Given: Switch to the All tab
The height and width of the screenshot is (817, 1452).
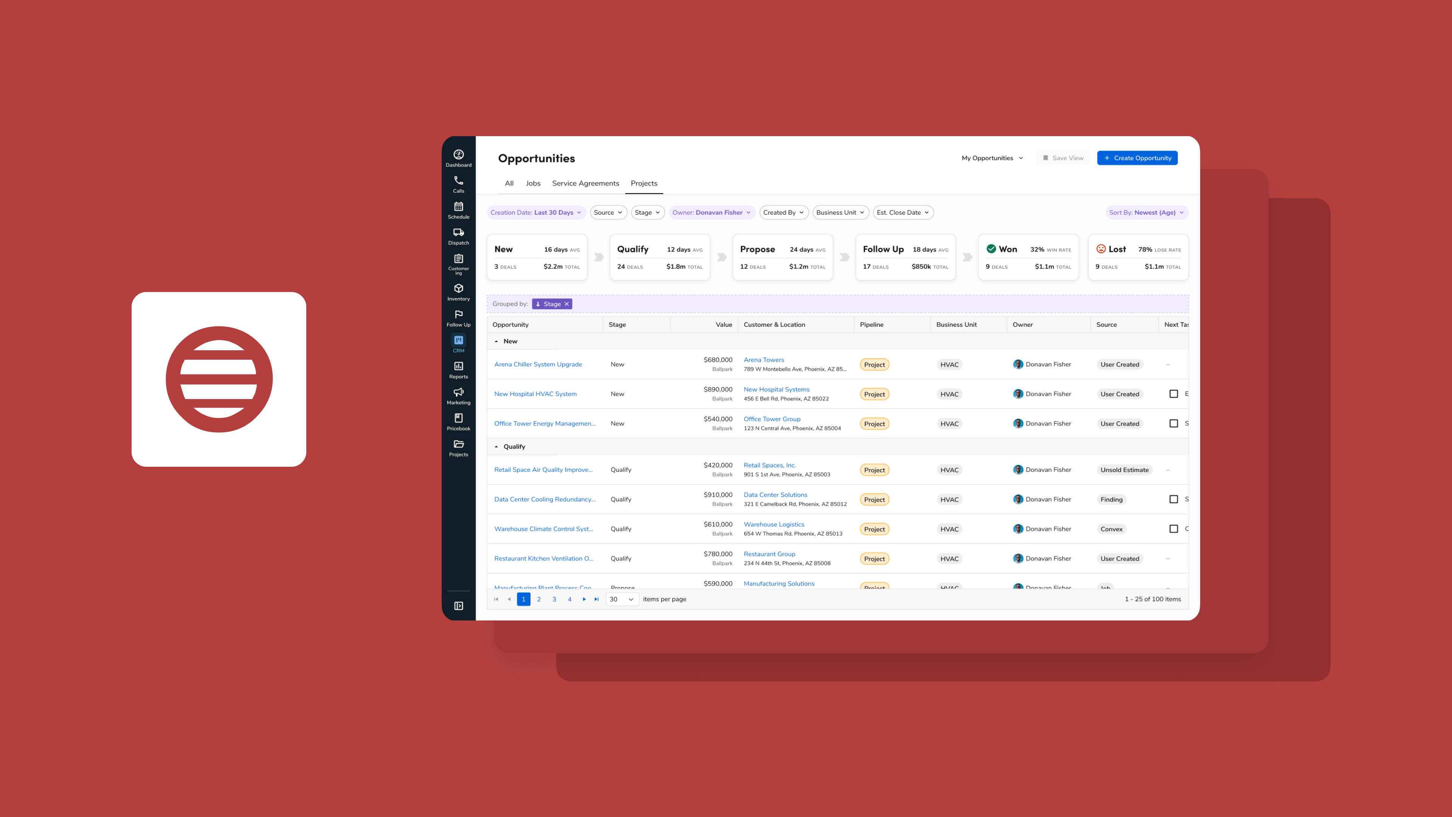Looking at the screenshot, I should tap(509, 183).
